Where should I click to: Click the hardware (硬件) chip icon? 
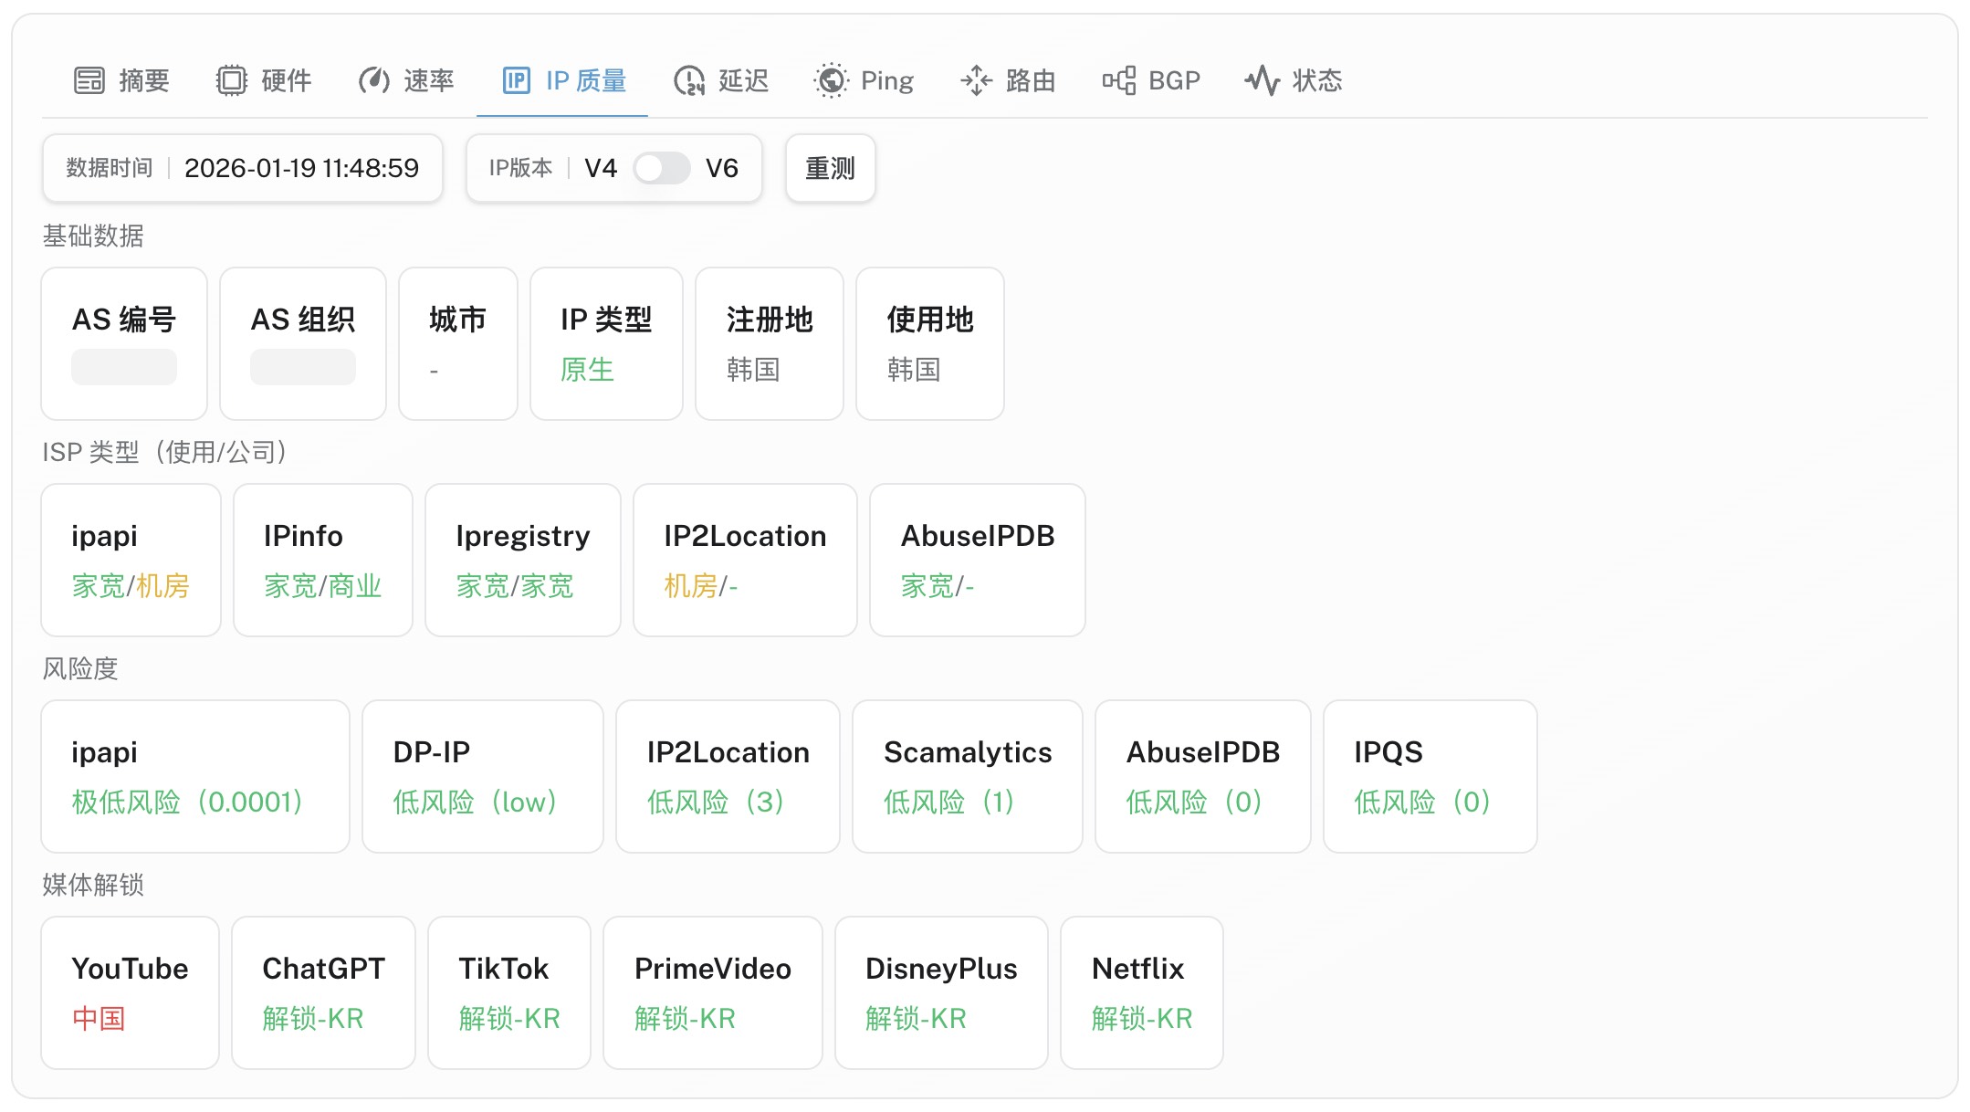(x=232, y=80)
